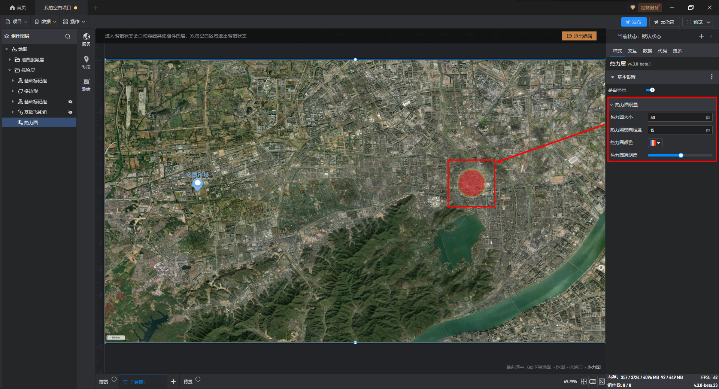Image resolution: width=719 pixels, height=389 pixels.
Task: Click the circled plus next to 背景
Action: 198,379
